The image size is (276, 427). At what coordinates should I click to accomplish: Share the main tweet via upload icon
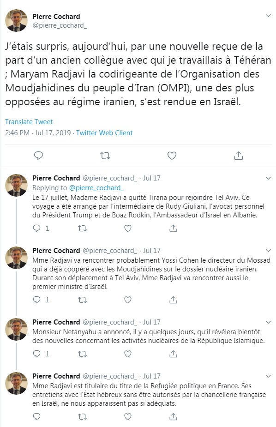[239, 156]
